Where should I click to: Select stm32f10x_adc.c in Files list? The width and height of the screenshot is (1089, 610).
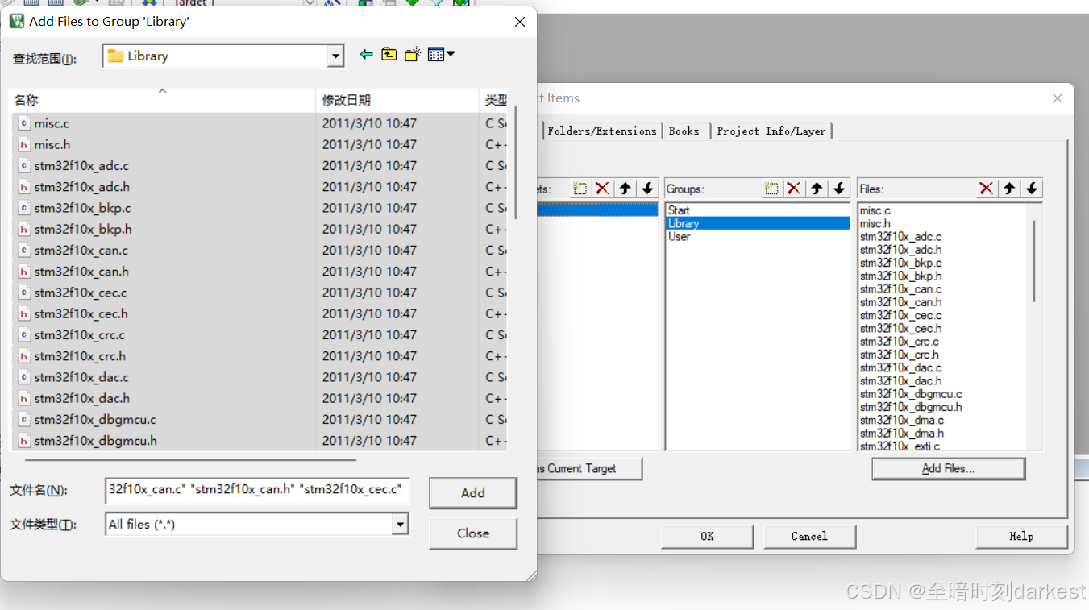tap(900, 237)
